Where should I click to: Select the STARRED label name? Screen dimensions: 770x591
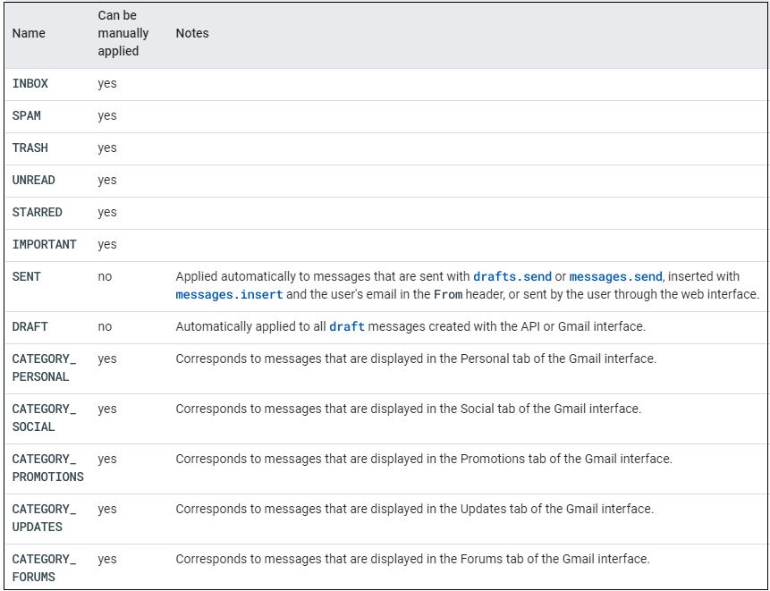pyautogui.click(x=38, y=212)
